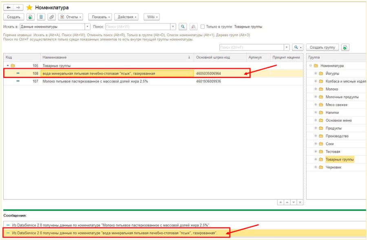Click the Создать группу button
The image size is (367, 240).
[323, 48]
